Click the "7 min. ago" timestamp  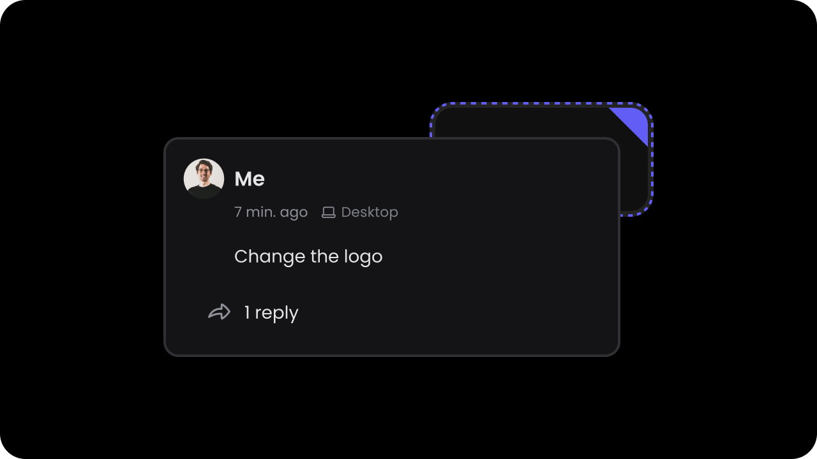[x=271, y=212]
